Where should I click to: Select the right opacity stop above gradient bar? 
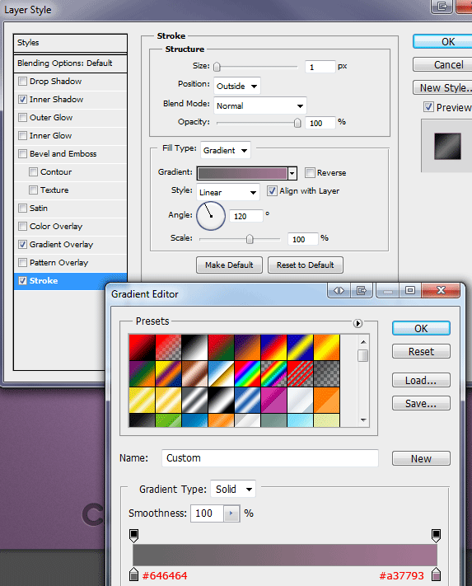click(436, 535)
